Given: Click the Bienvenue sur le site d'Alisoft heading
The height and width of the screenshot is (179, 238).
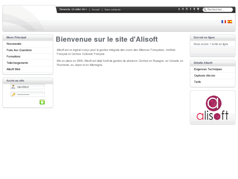Looking at the screenshot, I should (107, 39).
